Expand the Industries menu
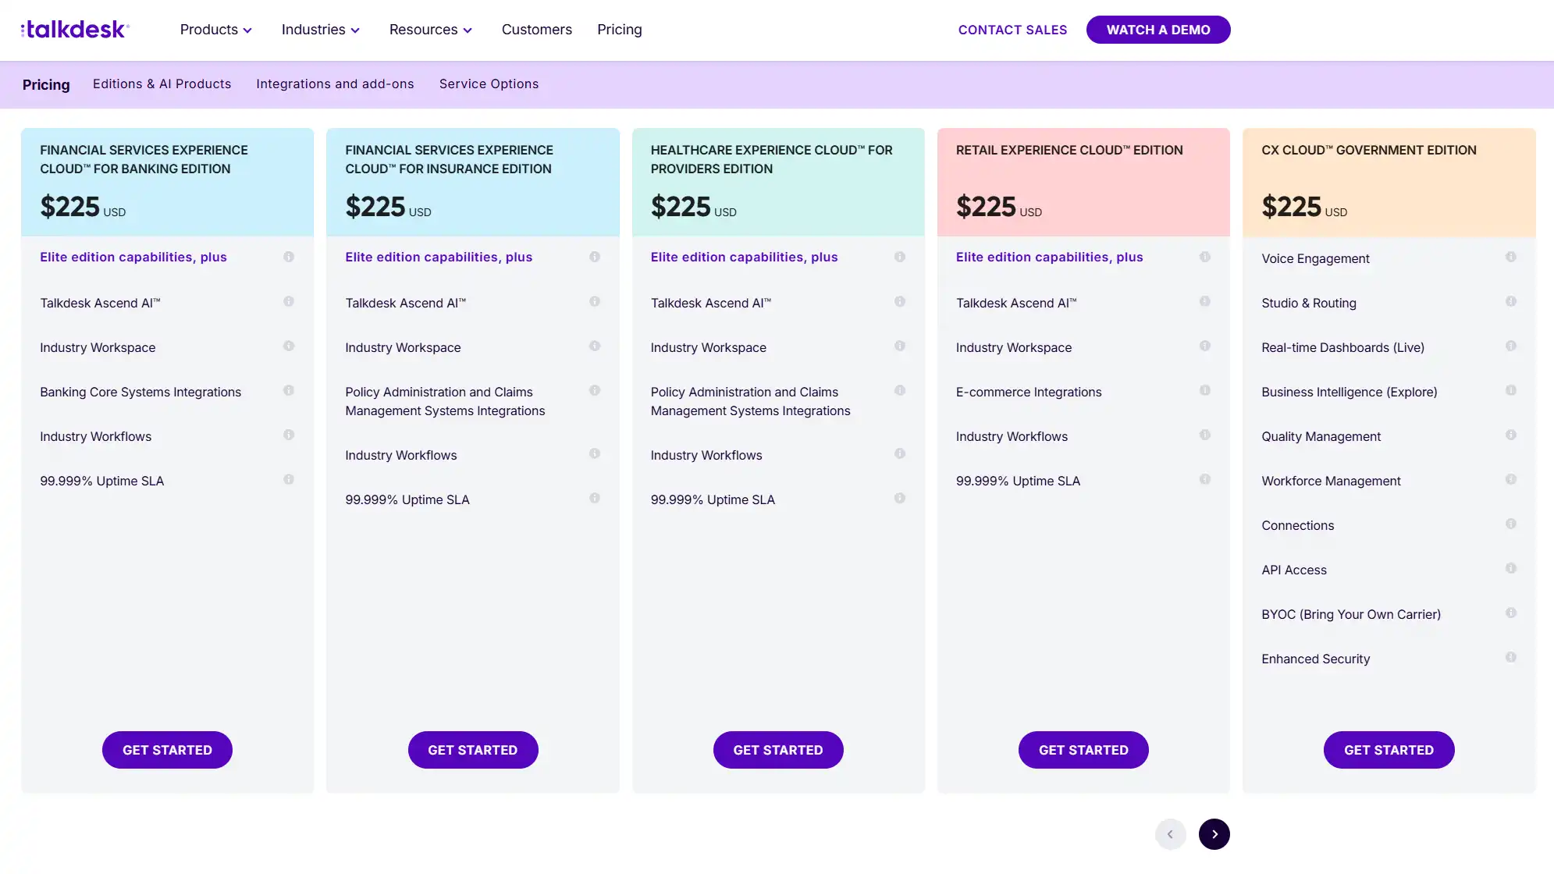The image size is (1554, 874). tap(321, 30)
